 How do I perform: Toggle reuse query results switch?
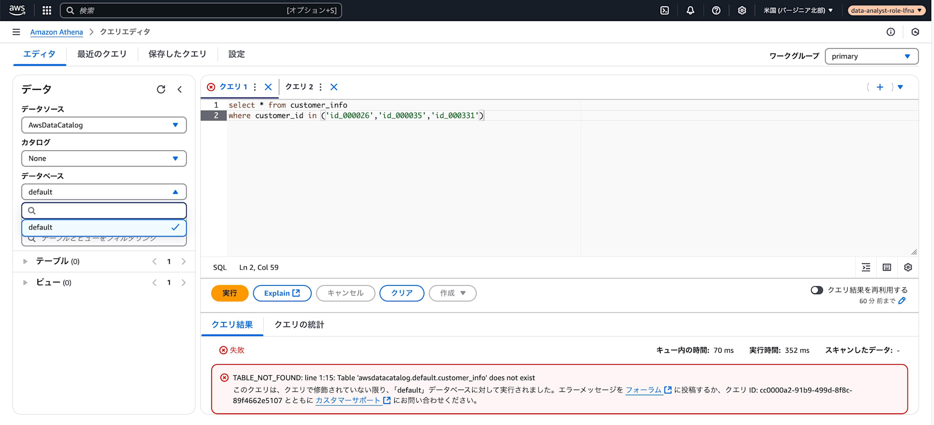(817, 290)
